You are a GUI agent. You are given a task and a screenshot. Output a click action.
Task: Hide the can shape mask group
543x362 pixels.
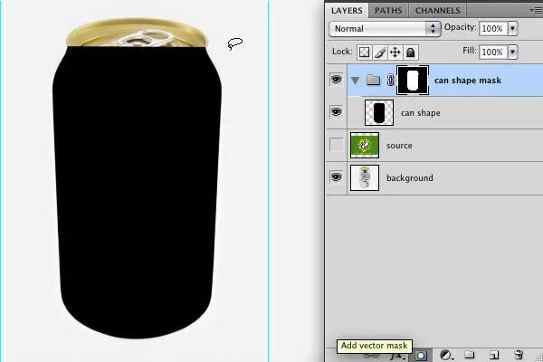pyautogui.click(x=336, y=80)
